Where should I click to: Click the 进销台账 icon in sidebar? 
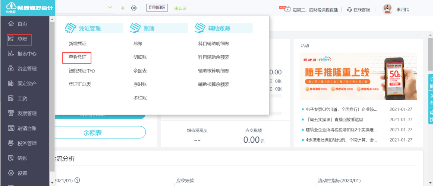[11, 128]
